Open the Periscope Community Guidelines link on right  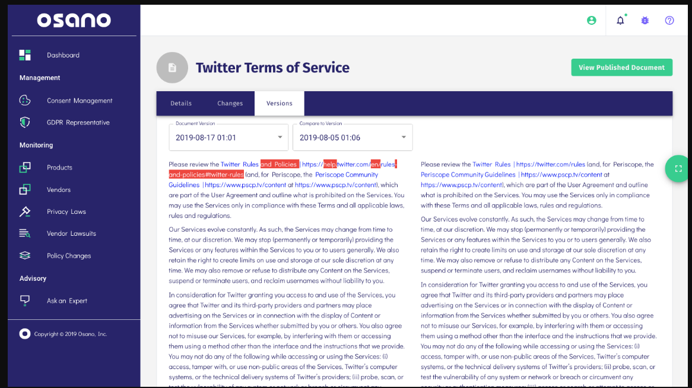point(468,175)
